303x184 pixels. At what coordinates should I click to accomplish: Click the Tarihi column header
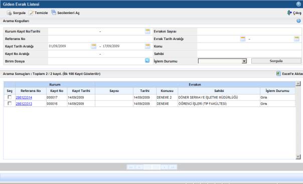pos(145,90)
